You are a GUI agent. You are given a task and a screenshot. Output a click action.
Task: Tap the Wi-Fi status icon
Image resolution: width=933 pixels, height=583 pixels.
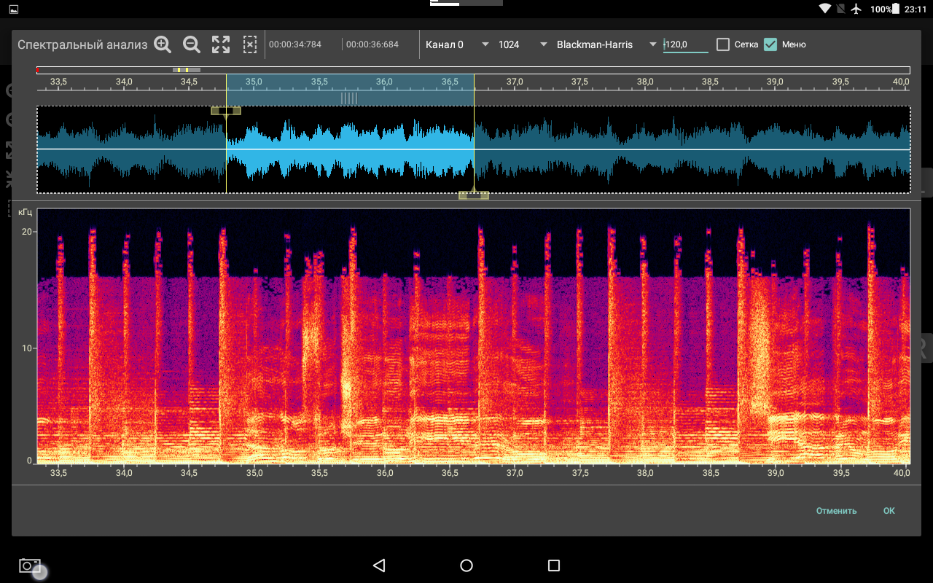click(825, 9)
